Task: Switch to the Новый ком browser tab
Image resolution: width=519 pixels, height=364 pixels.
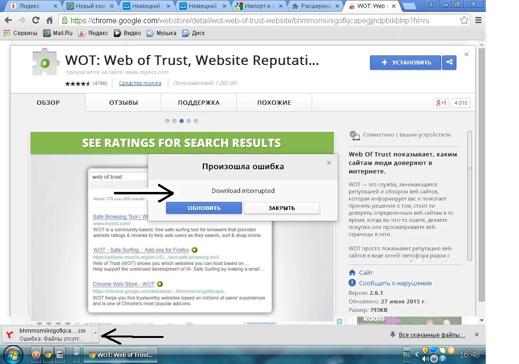Action: [x=90, y=6]
